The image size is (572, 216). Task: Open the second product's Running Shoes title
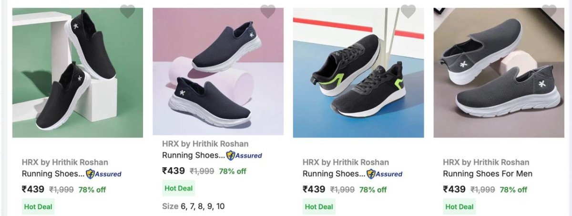click(x=193, y=155)
